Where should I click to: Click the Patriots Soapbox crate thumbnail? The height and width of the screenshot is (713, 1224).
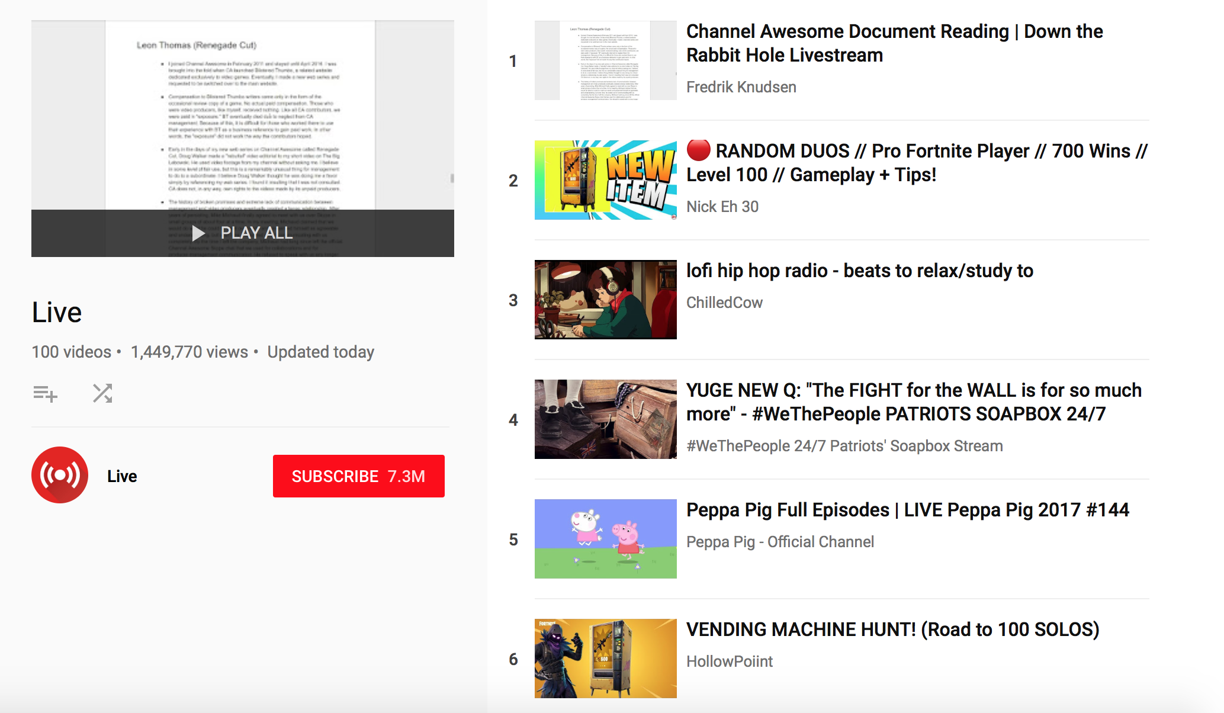tap(605, 419)
